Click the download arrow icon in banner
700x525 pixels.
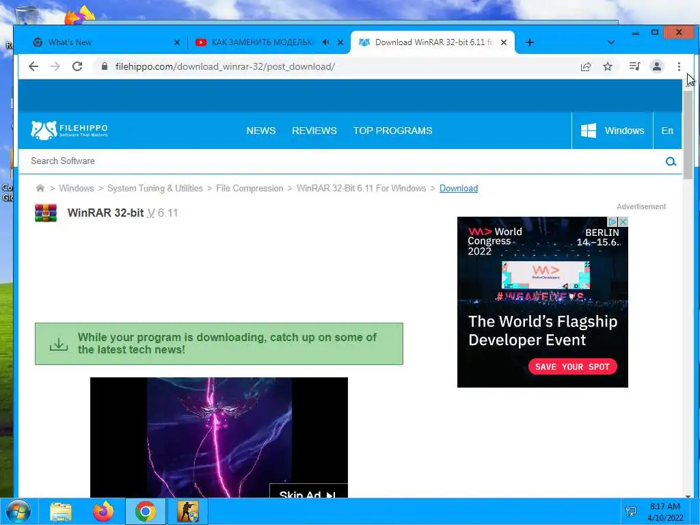(x=59, y=344)
